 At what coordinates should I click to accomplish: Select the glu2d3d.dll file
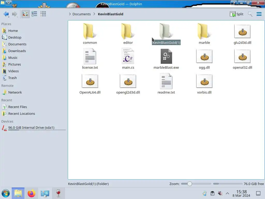pos(242,34)
